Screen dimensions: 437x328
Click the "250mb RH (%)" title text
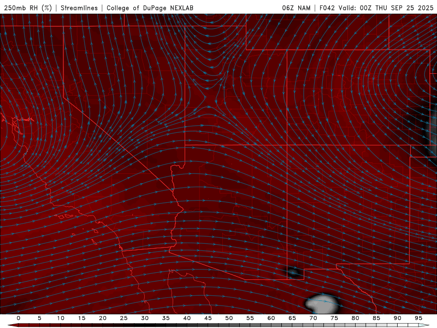pyautogui.click(x=28, y=8)
